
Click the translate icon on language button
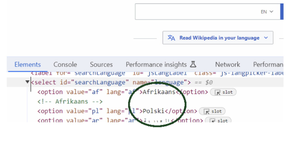click(x=171, y=38)
